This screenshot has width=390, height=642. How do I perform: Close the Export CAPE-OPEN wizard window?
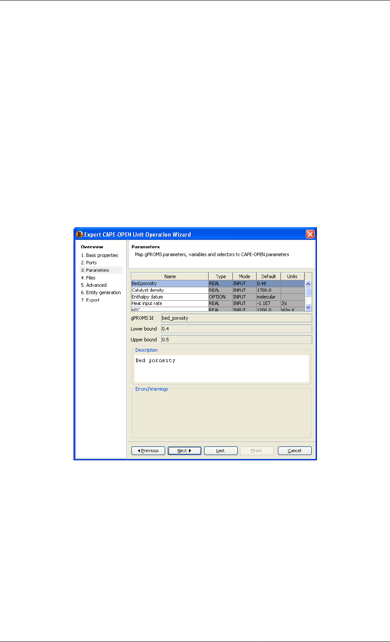click(x=310, y=234)
